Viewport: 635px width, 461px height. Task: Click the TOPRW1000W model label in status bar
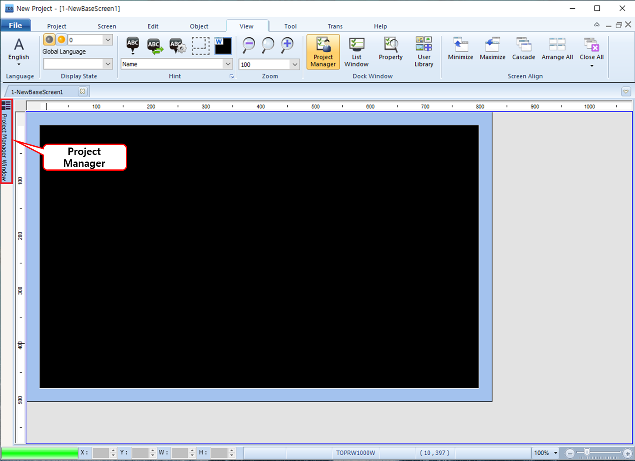[x=356, y=453]
